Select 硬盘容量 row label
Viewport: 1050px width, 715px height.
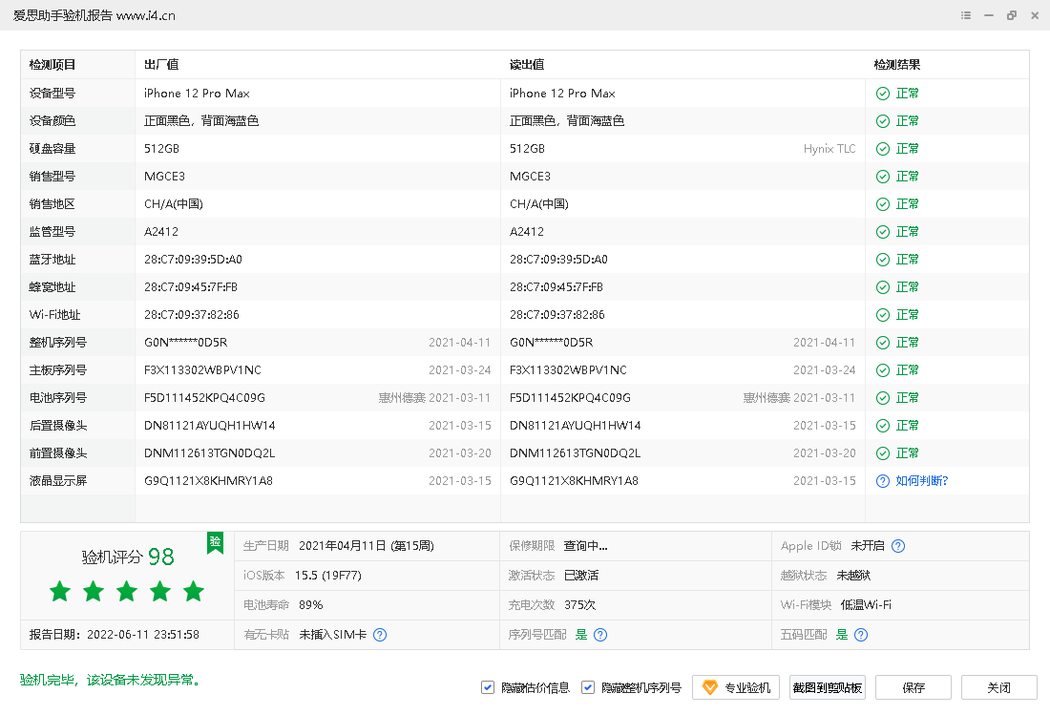52,149
